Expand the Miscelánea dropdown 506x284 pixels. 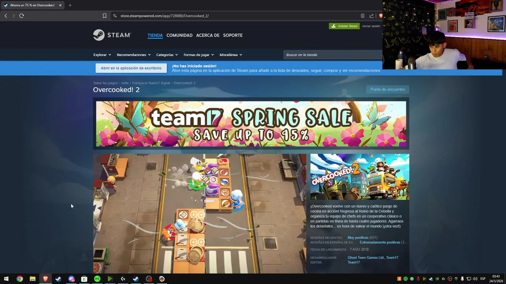pyautogui.click(x=231, y=55)
